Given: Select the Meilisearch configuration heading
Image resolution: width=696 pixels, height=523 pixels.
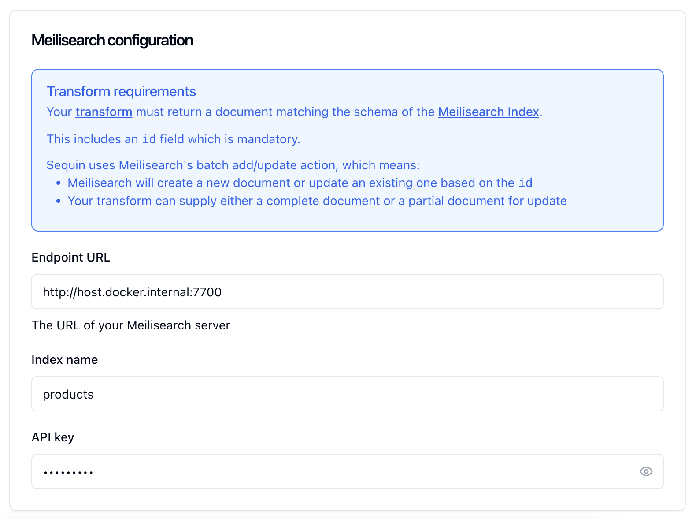Looking at the screenshot, I should click(112, 40).
